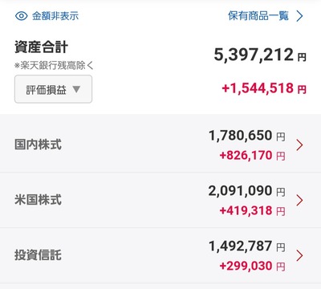
Task: Tap the 米国株式 gain +419,318 円
Action: [x=252, y=211]
